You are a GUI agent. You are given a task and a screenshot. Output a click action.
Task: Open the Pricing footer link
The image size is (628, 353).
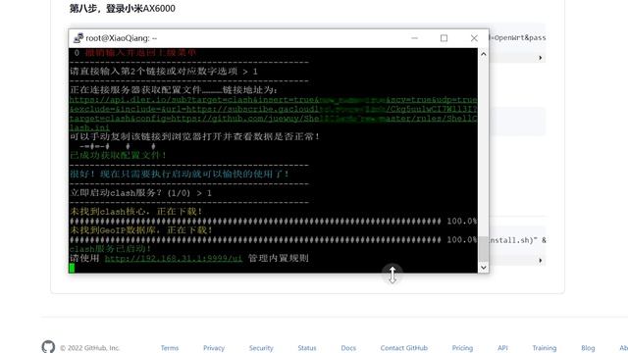pyautogui.click(x=462, y=348)
